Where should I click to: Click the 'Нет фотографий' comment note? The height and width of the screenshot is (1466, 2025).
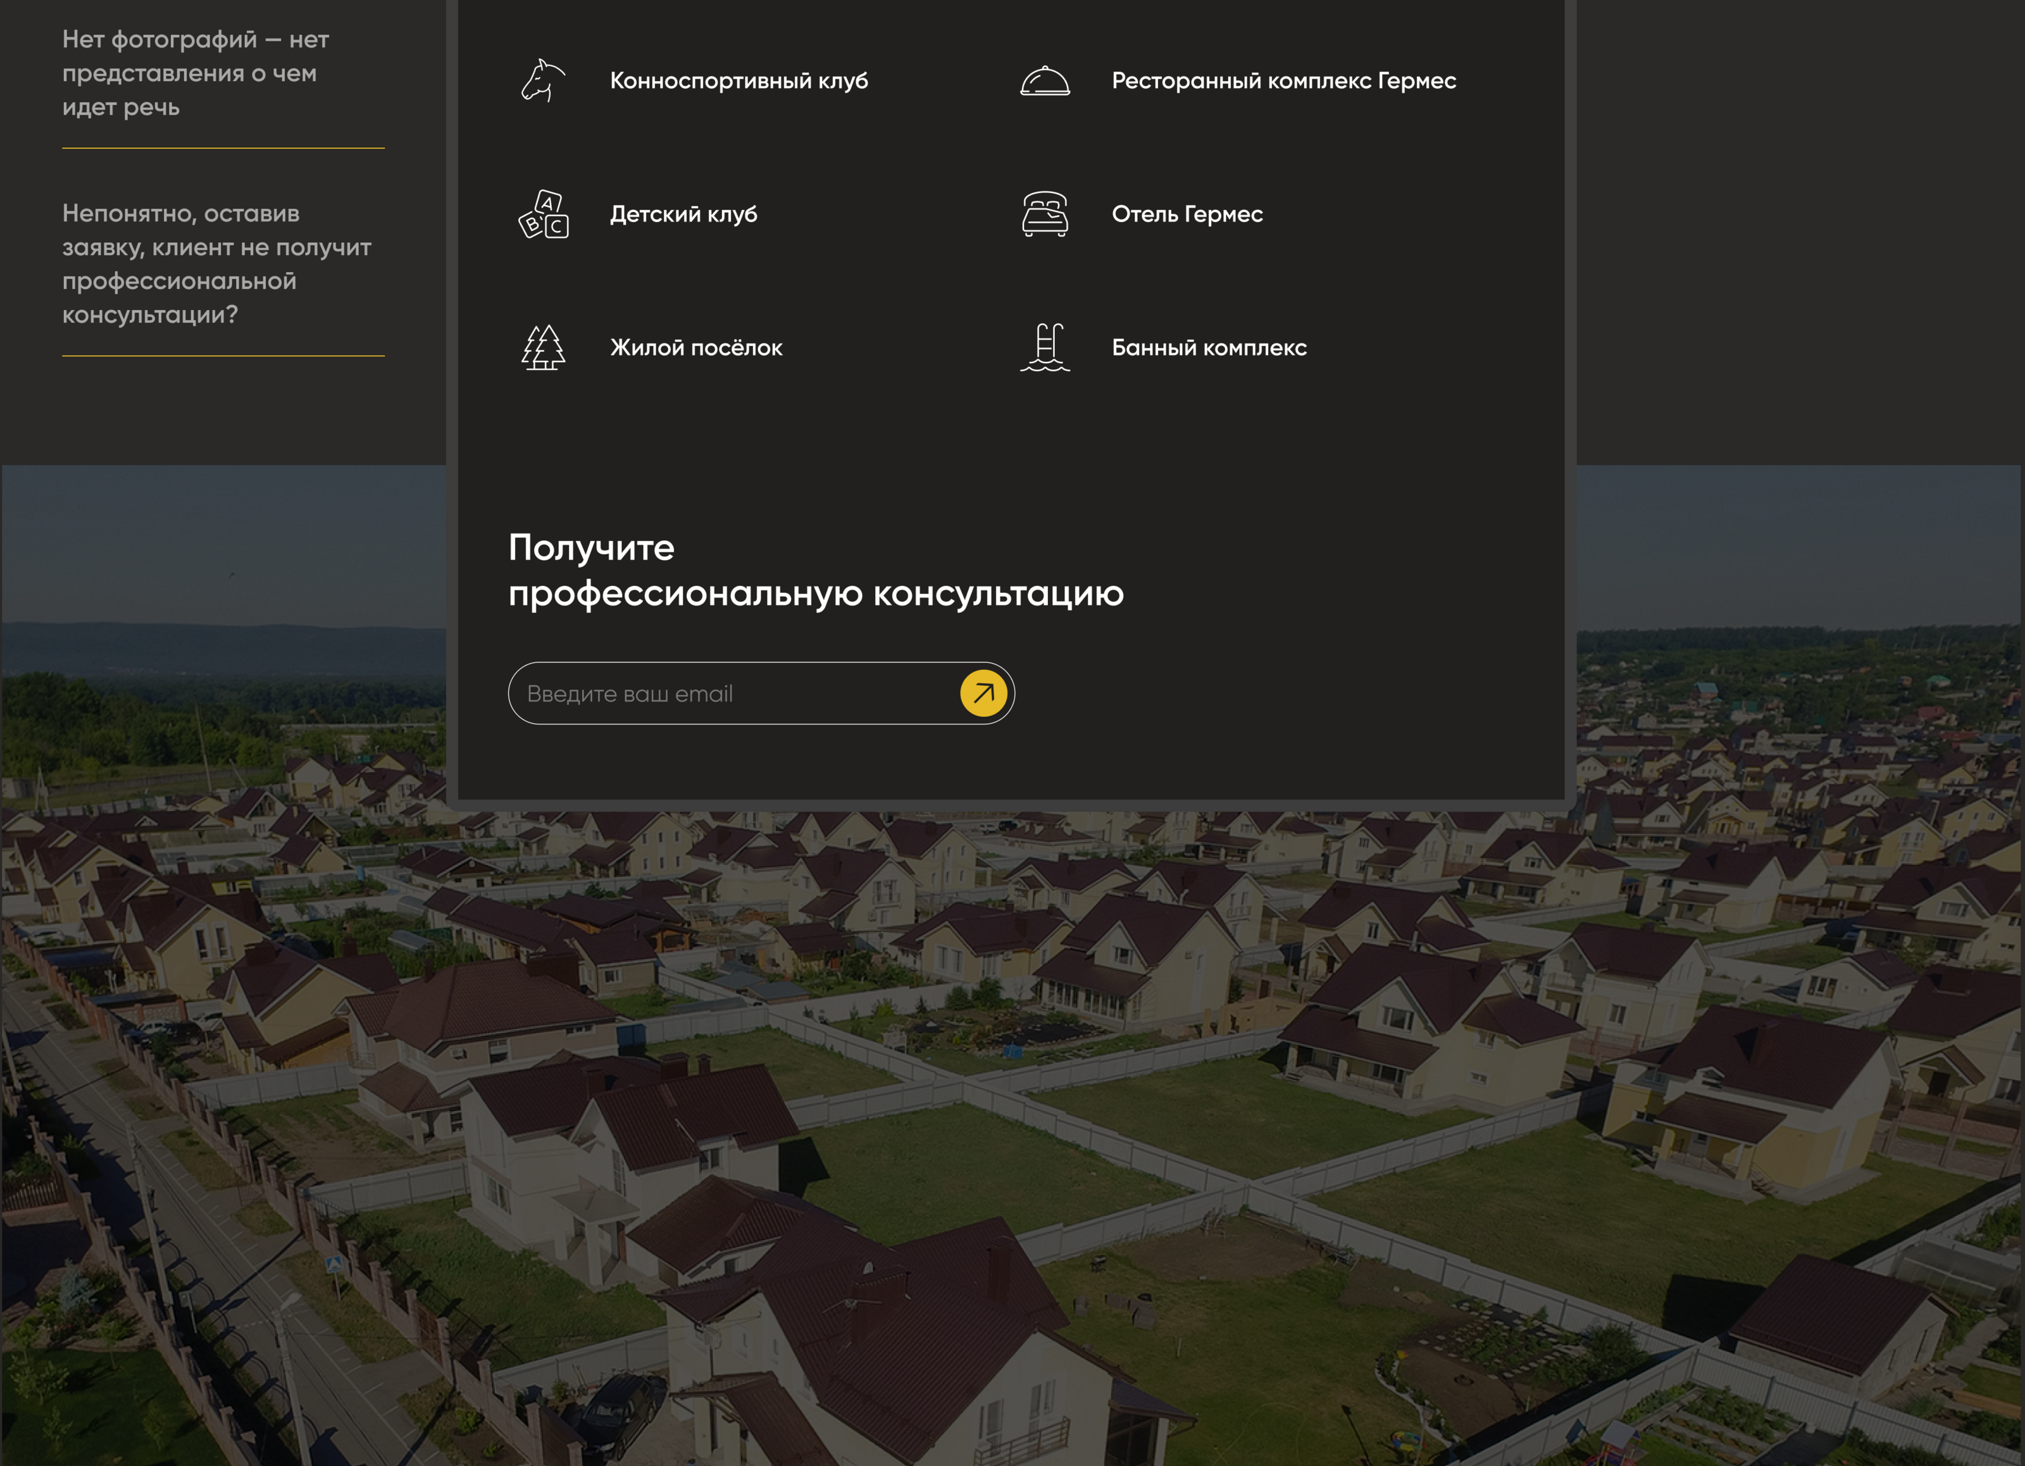[195, 73]
